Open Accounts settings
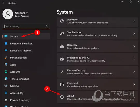This screenshot has width=140, height=107. tap(15, 72)
